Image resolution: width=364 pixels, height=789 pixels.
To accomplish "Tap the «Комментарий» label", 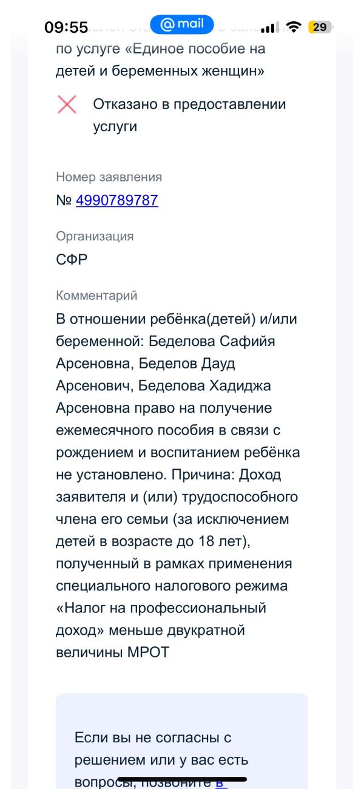I will pos(96,296).
